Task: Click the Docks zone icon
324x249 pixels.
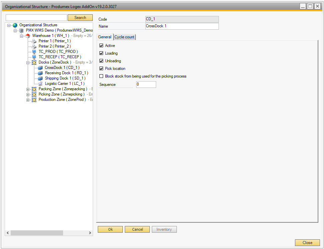Action: pyautogui.click(x=34, y=62)
